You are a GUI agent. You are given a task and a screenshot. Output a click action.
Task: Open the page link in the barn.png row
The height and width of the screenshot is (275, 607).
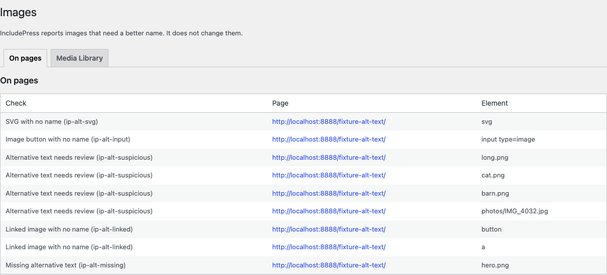tap(329, 194)
